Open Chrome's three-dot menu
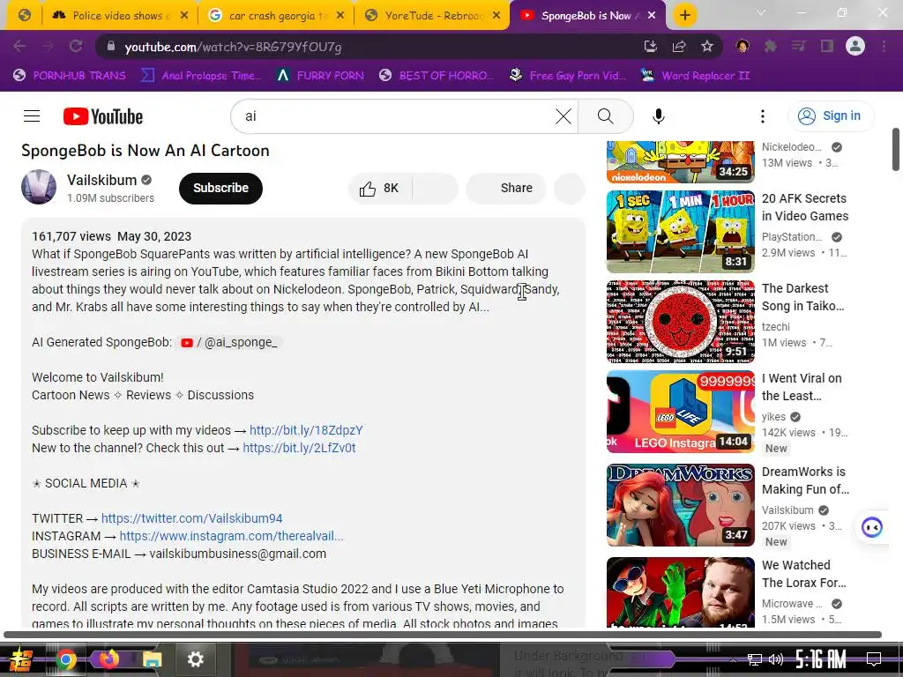 pos(884,46)
